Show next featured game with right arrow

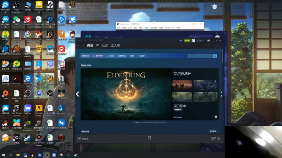tap(221, 94)
